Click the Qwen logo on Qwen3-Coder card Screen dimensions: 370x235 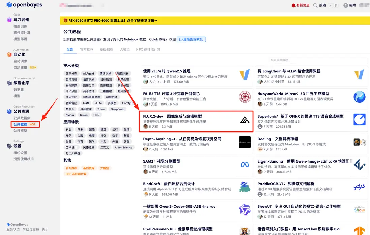(245, 210)
